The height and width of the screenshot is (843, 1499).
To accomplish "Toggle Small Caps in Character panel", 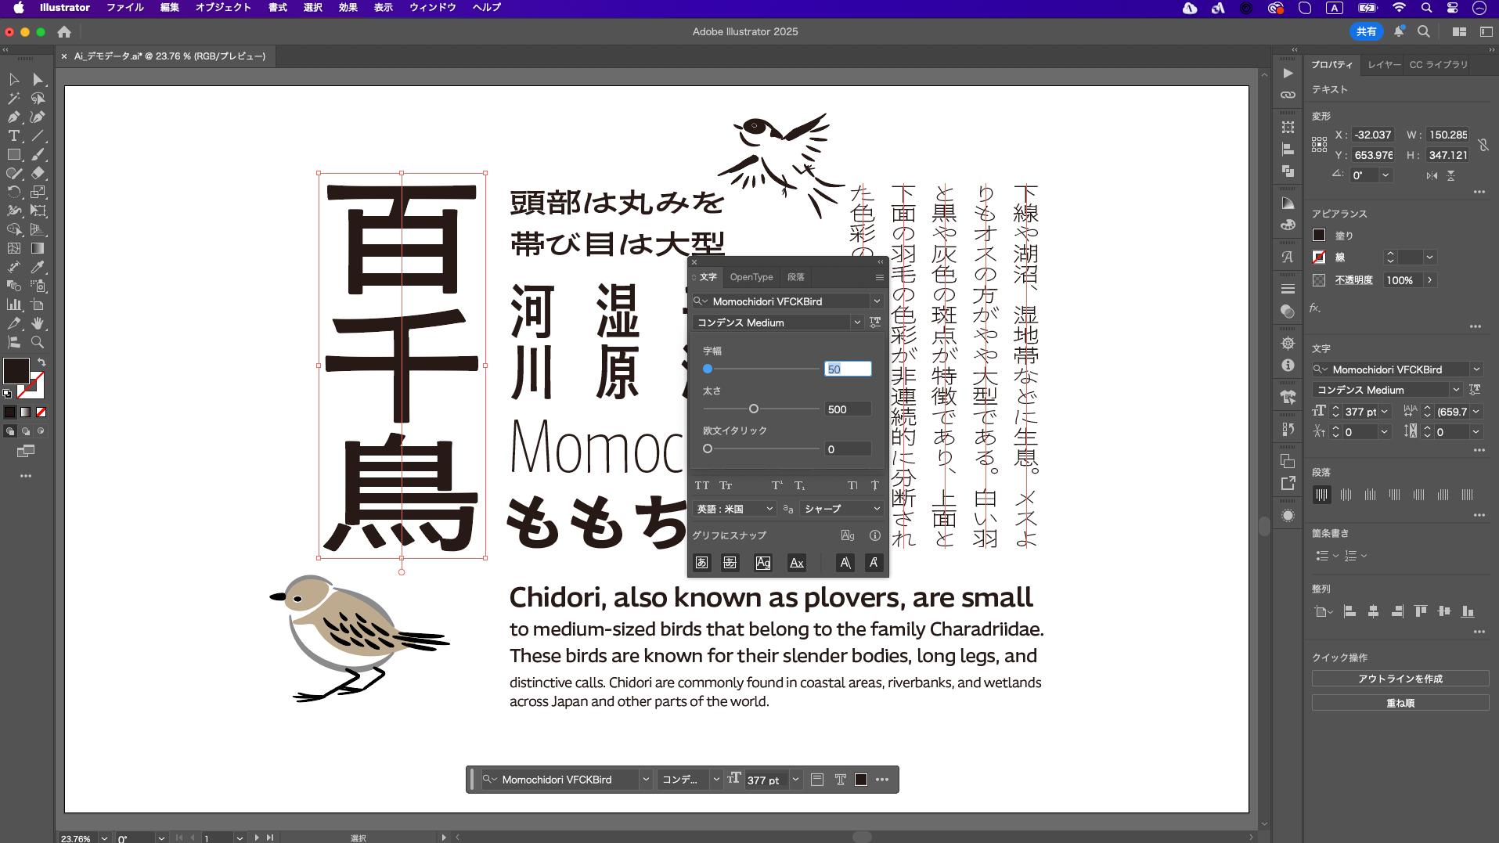I will [x=726, y=485].
